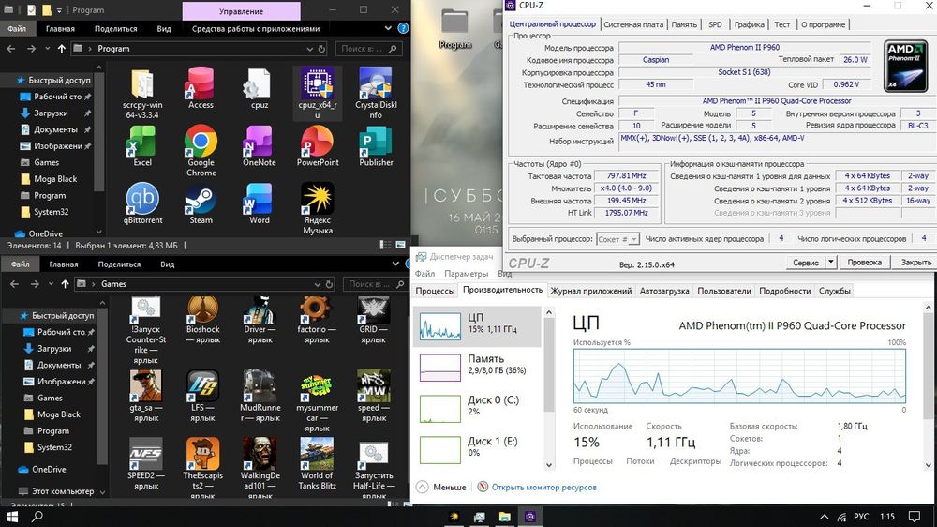Select the WalkingDead101 shortcut

click(x=260, y=468)
